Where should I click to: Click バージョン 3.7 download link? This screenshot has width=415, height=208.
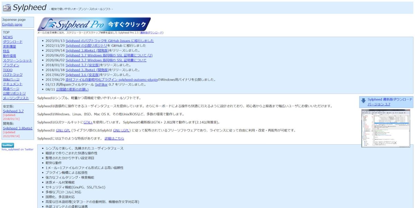[x=379, y=104]
